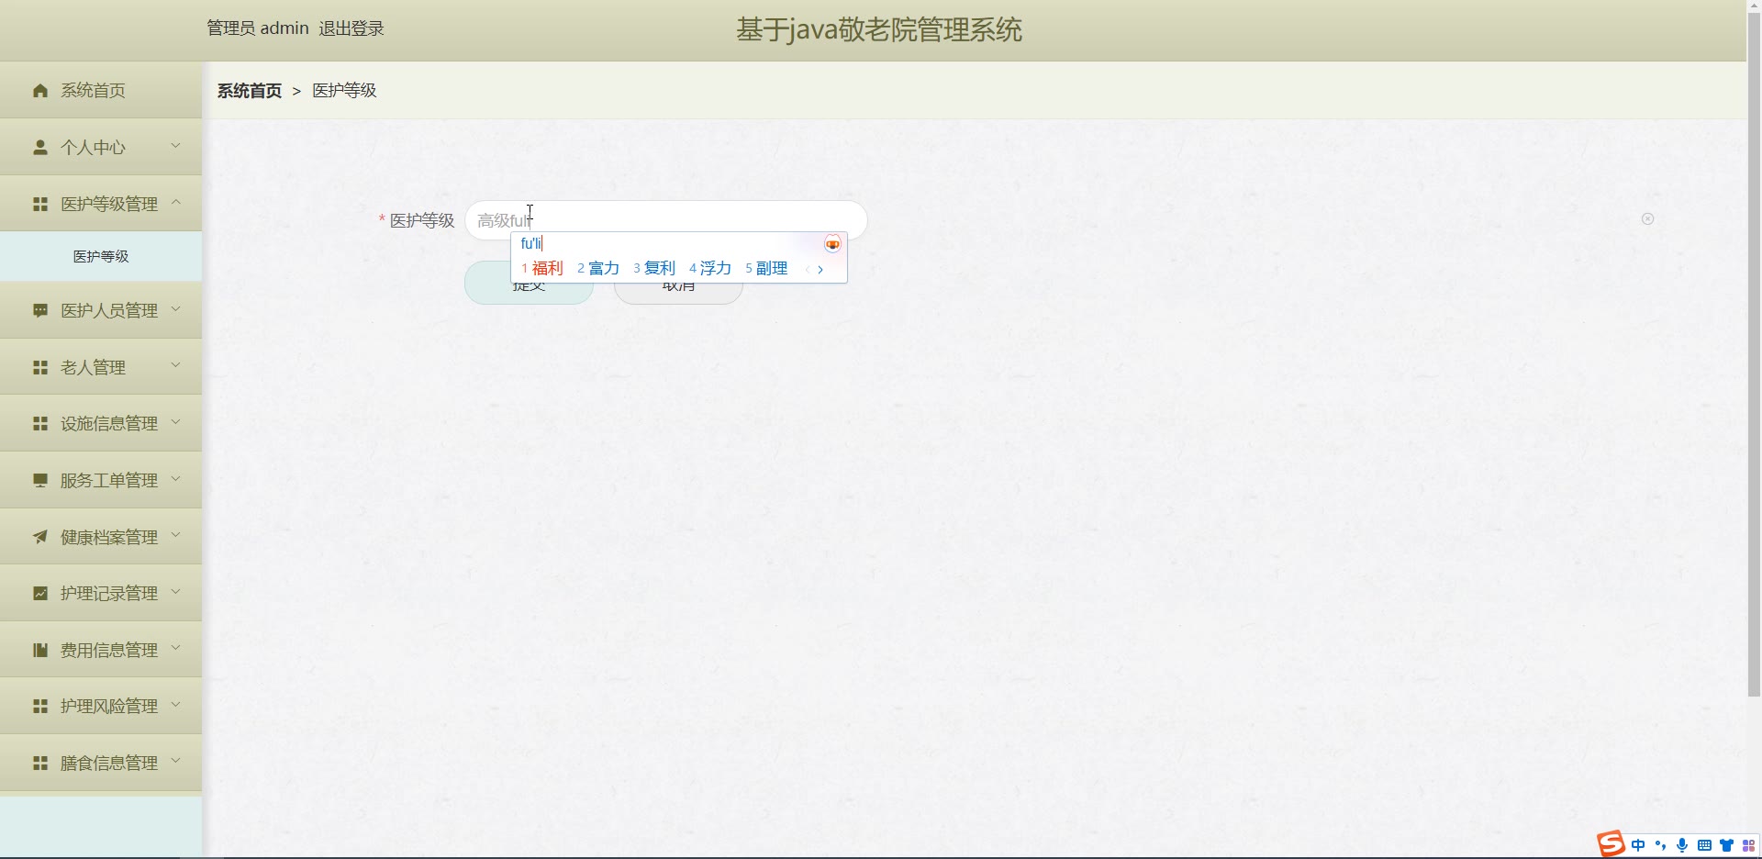Open the 服务工单管理 sidebar menu item
The image size is (1762, 859).
101,480
